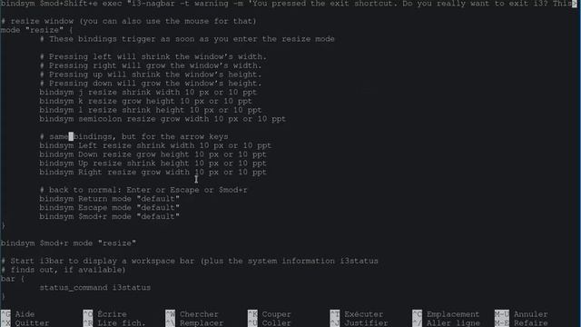Click line 'bindsym Escape mode "default"'
This screenshot has height=327, width=581.
pyautogui.click(x=110, y=208)
